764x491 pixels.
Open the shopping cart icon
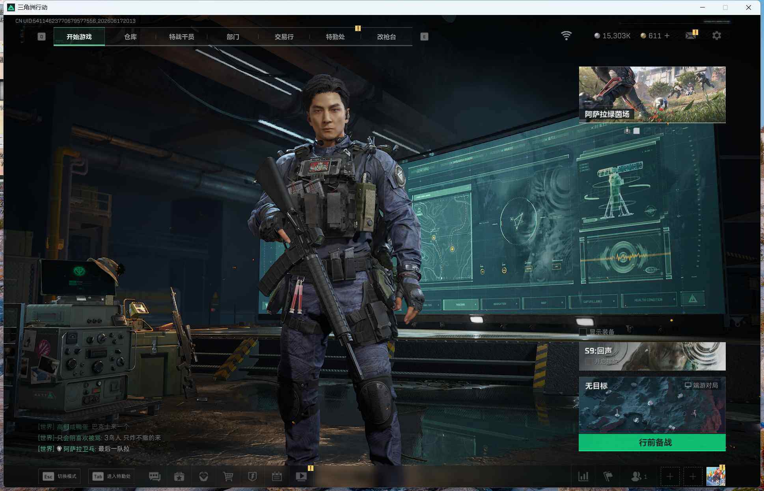[228, 476]
